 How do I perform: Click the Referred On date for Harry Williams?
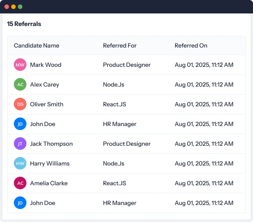[204, 164]
